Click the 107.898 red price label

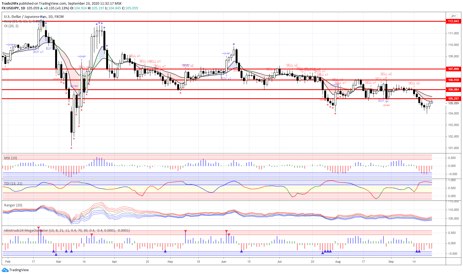[453, 69]
